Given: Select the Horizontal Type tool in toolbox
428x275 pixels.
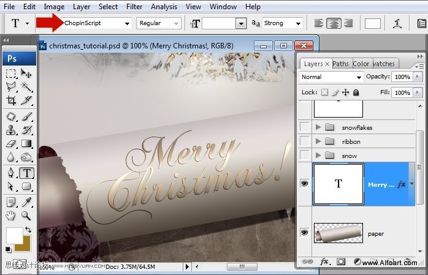Looking at the screenshot, I should point(26,173).
